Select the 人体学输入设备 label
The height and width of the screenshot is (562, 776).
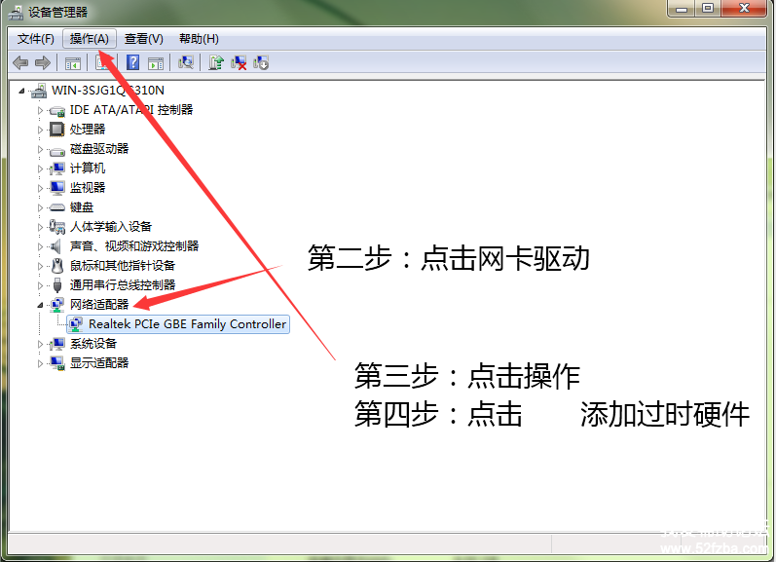tap(111, 227)
